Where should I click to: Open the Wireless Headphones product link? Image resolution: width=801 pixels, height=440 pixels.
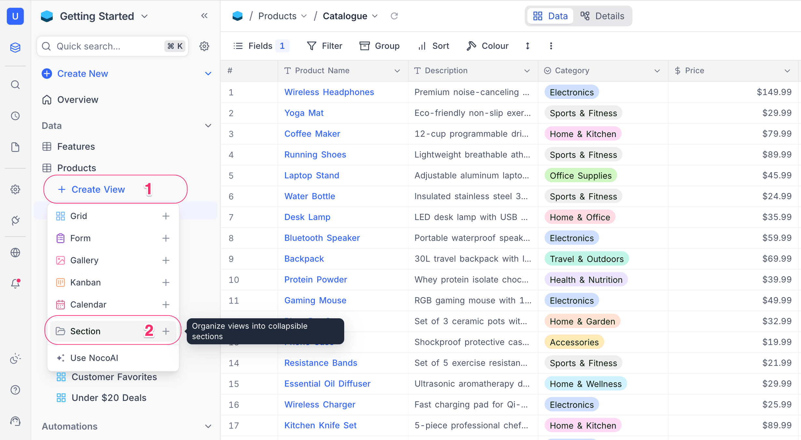coord(329,92)
